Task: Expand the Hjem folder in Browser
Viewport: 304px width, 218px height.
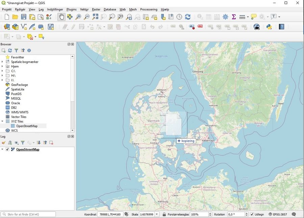Action: pyautogui.click(x=2, y=66)
